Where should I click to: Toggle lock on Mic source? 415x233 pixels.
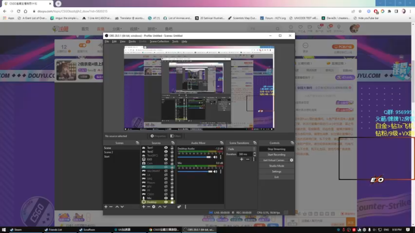(x=172, y=198)
